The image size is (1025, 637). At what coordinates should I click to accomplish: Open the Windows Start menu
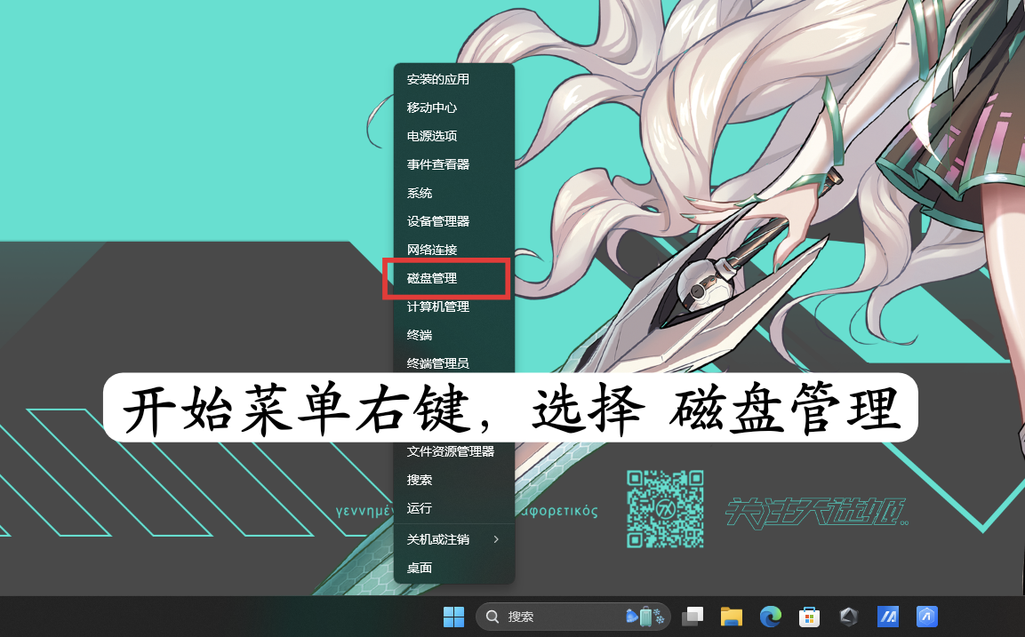click(x=453, y=617)
